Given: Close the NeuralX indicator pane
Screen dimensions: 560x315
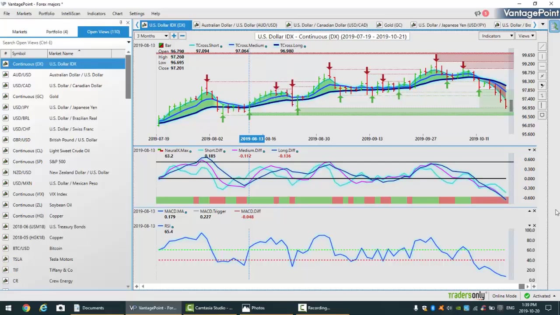Looking at the screenshot, I should (x=534, y=150).
